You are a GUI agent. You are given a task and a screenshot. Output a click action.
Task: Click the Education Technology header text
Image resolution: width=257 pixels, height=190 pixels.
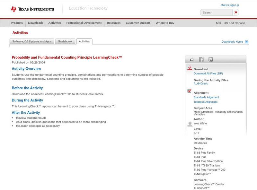coord(88,8)
